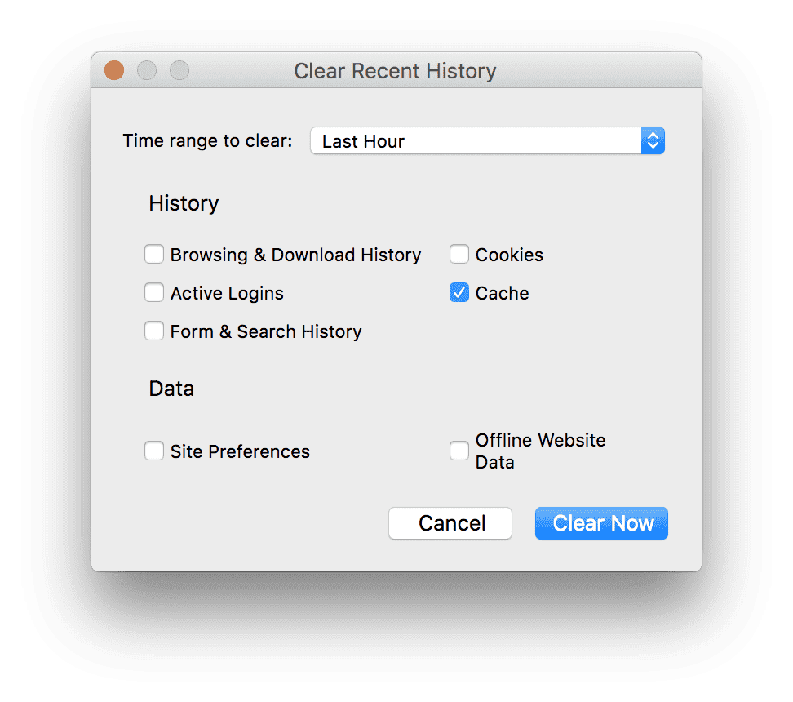This screenshot has height=702, width=793.
Task: Check the Active Logins option
Action: point(154,292)
